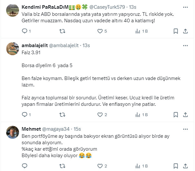Like the tweet about ABD borsaları
The height and width of the screenshot is (171, 195).
(101, 31)
